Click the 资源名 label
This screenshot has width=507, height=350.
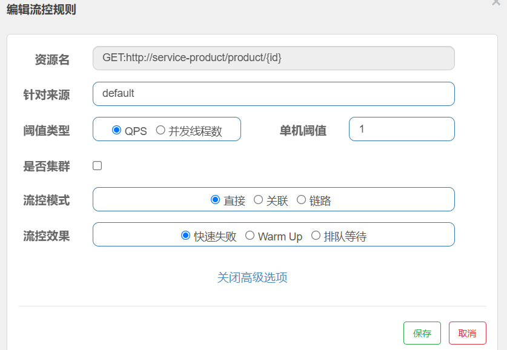pyautogui.click(x=52, y=60)
